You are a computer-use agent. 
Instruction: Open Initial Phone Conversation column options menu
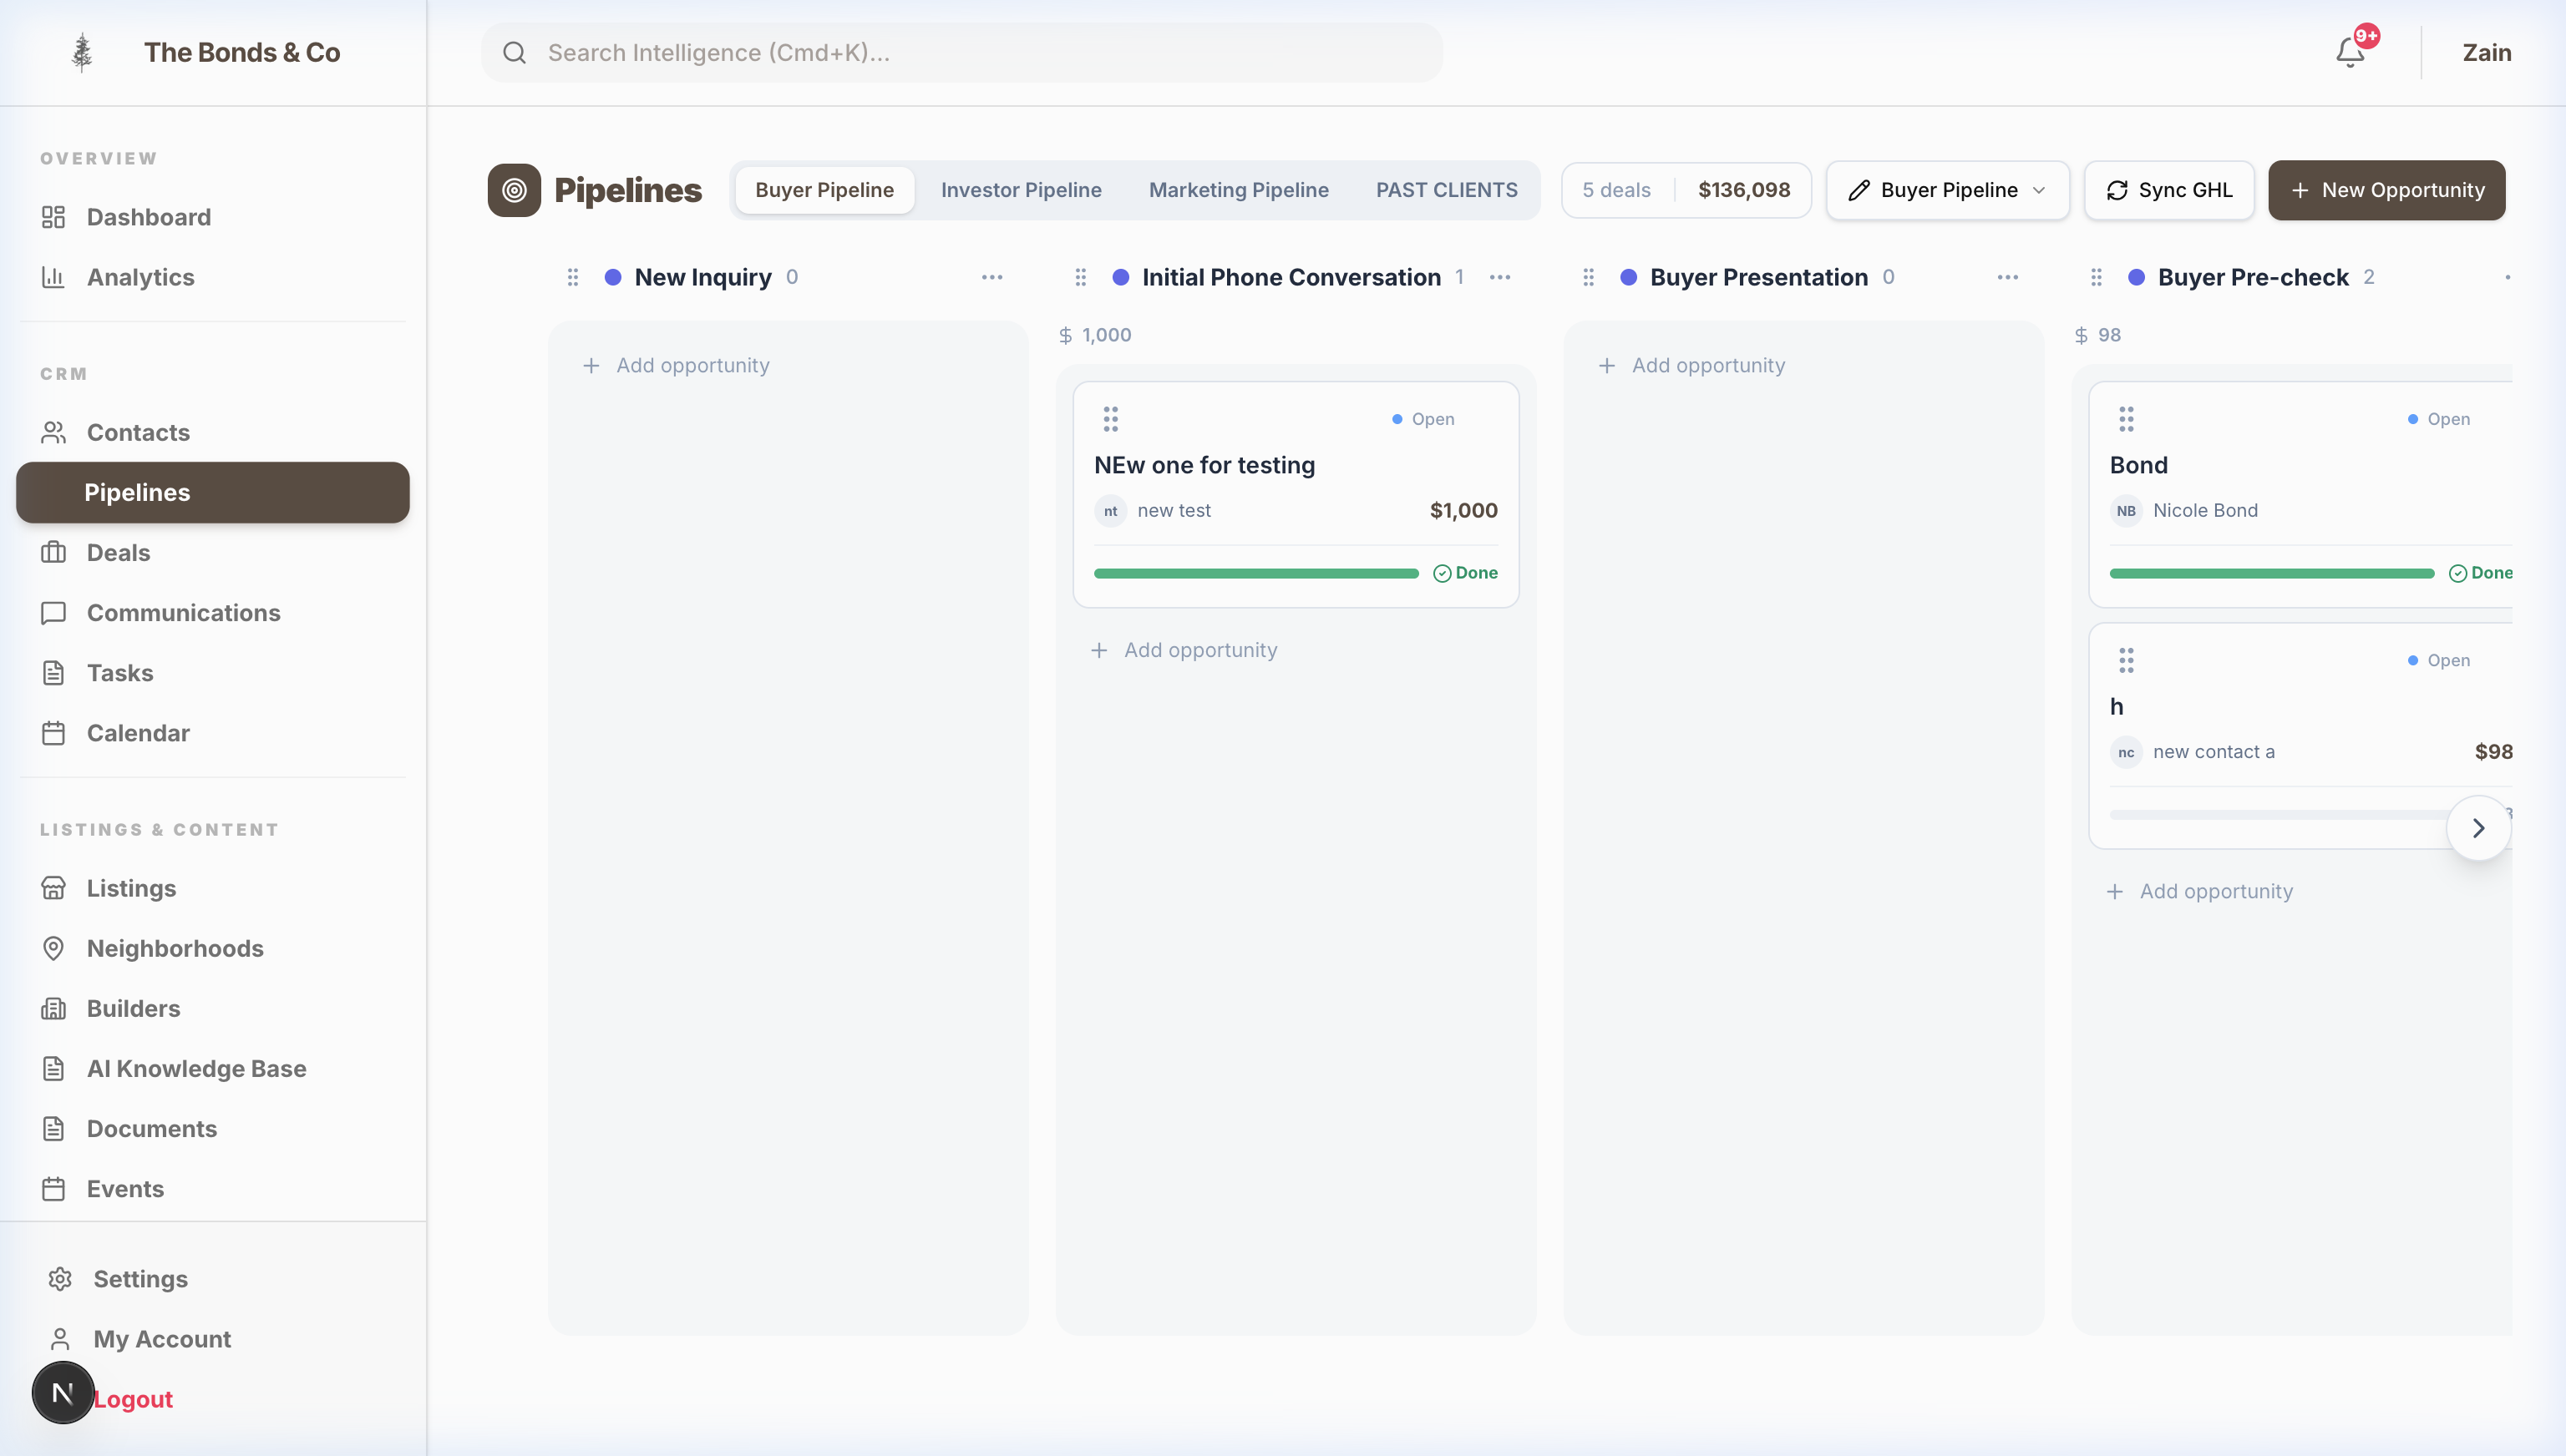point(1499,277)
